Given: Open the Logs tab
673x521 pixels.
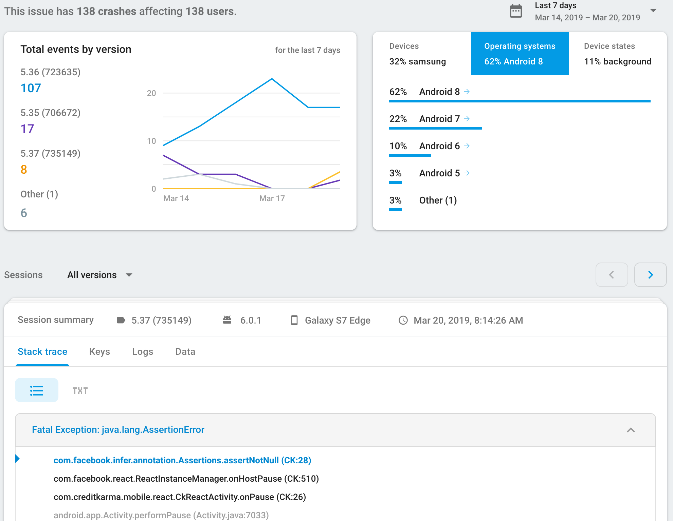Looking at the screenshot, I should coord(143,352).
